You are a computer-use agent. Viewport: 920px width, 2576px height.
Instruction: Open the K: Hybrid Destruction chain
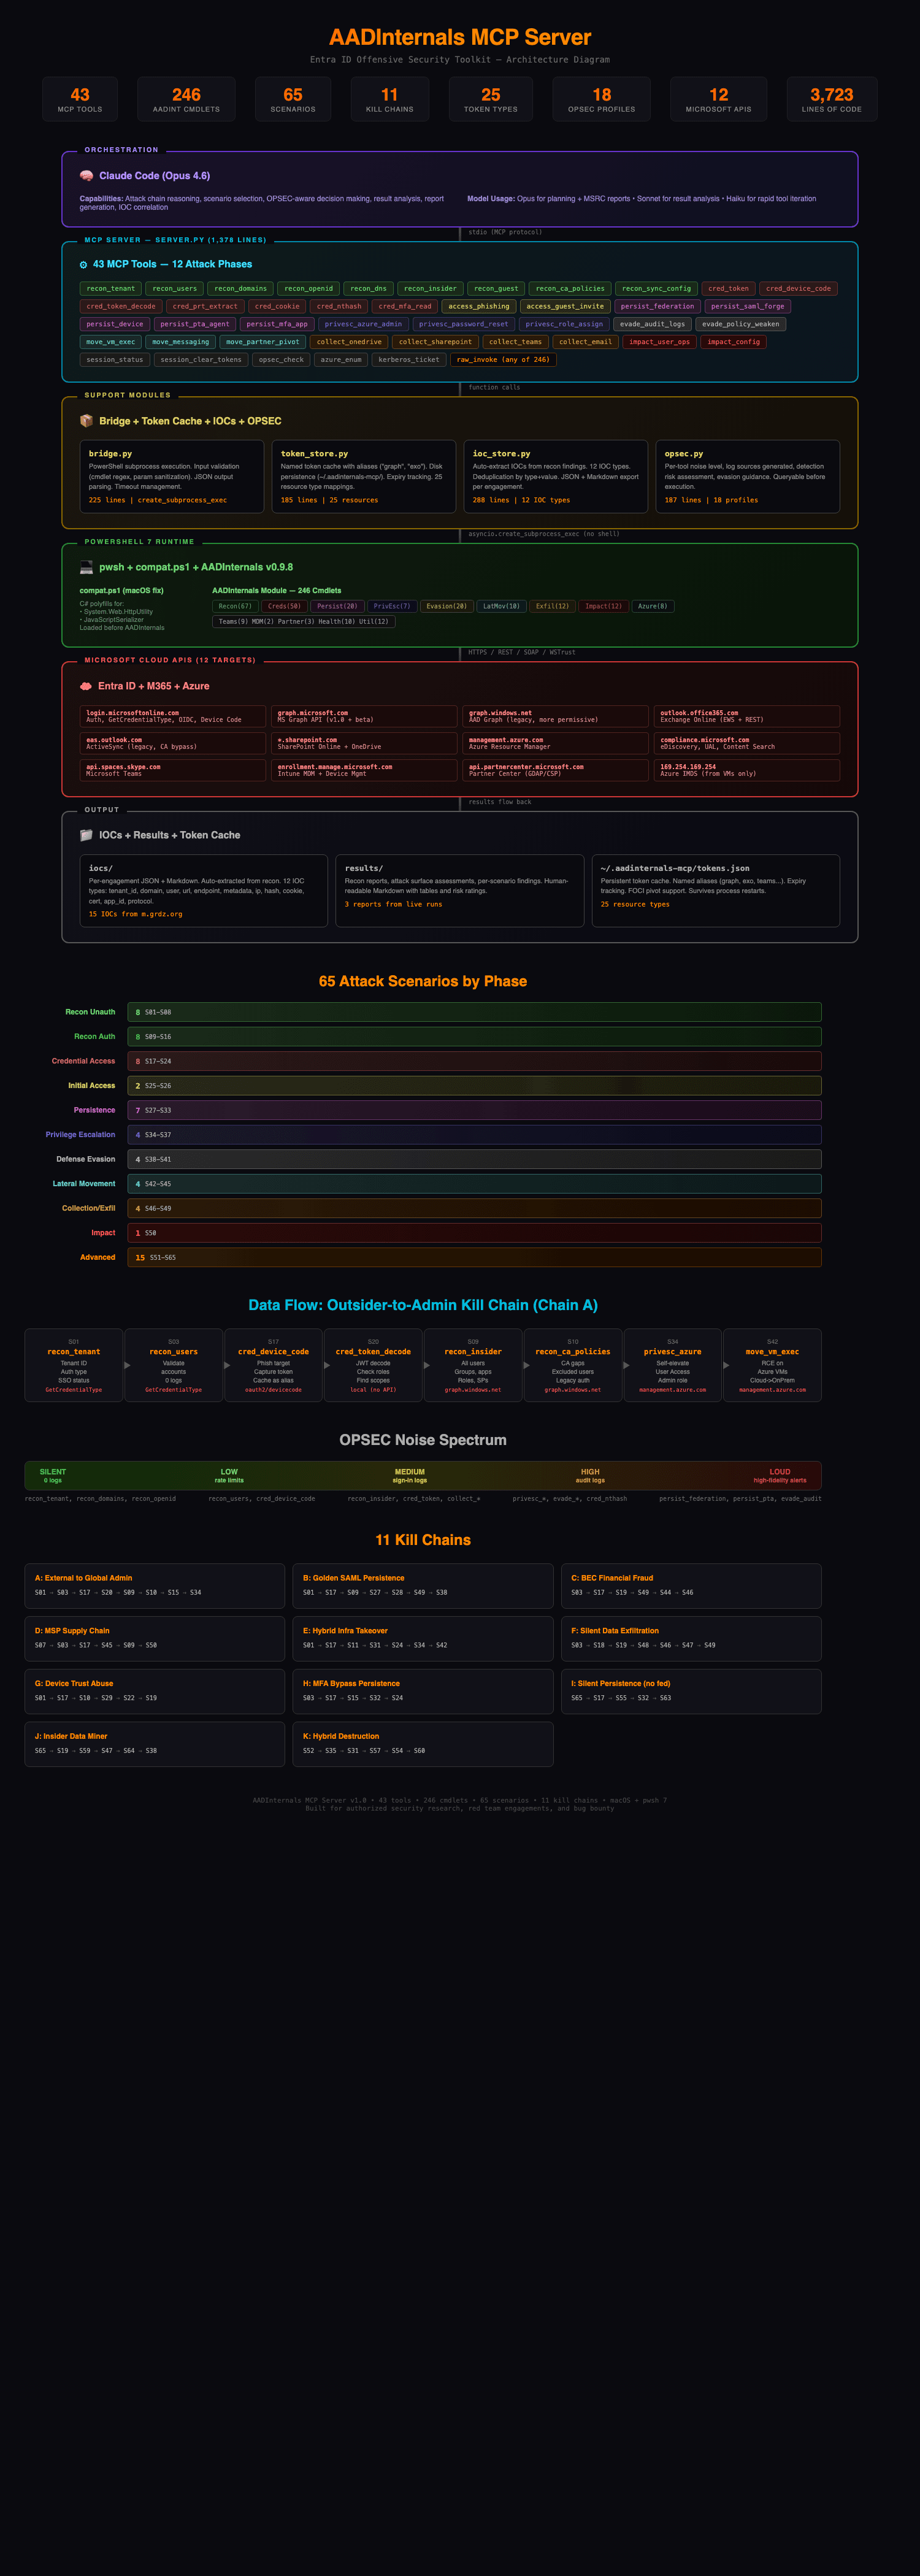(423, 1744)
